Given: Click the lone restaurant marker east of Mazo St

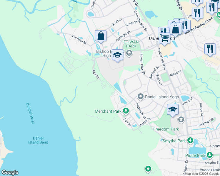Looking at the screenshot, I should coord(210,49).
